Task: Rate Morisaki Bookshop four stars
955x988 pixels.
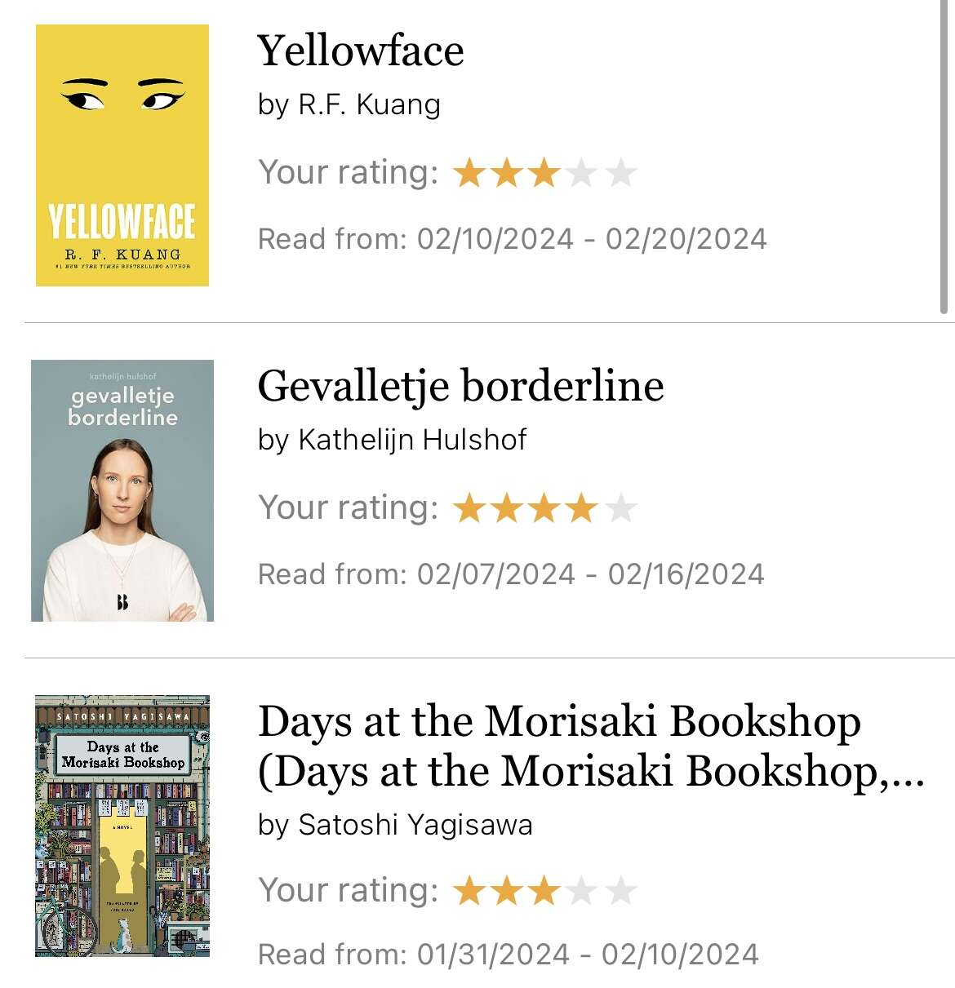Action: 582,890
